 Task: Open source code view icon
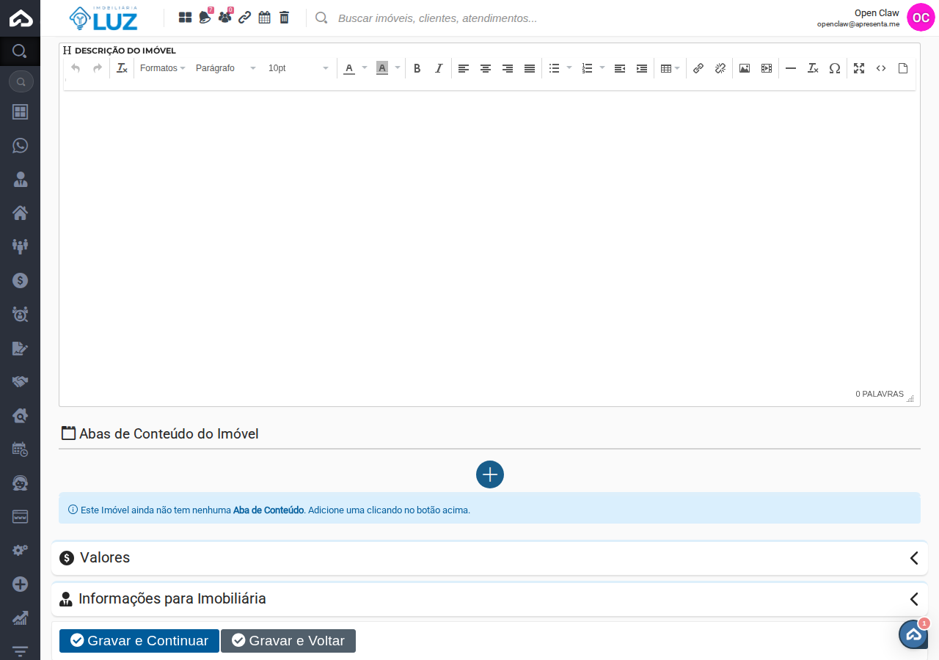881,68
